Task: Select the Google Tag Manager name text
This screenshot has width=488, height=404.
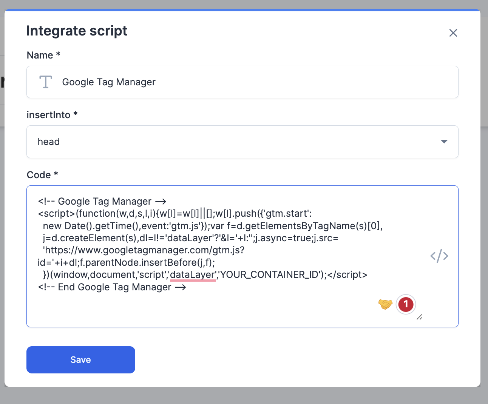Action: [109, 82]
